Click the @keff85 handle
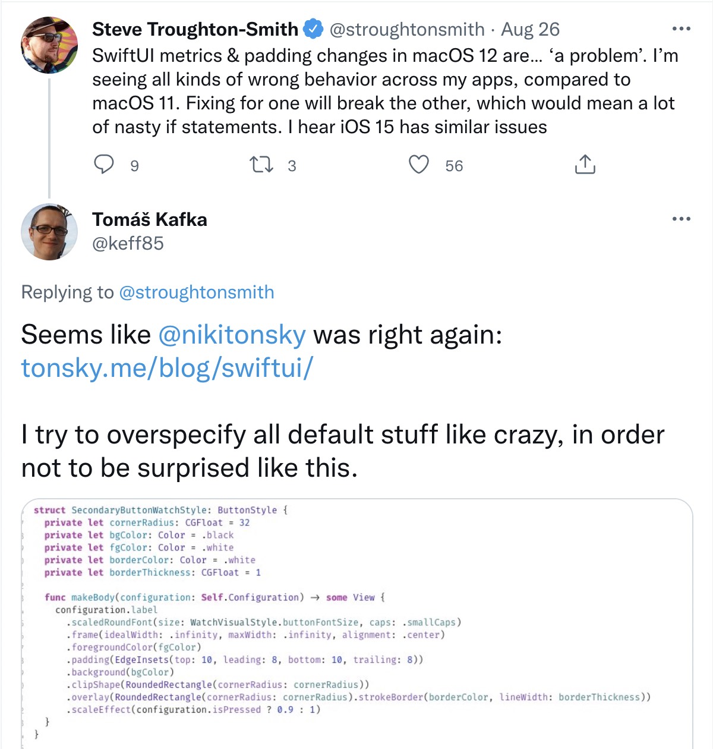 click(x=128, y=244)
